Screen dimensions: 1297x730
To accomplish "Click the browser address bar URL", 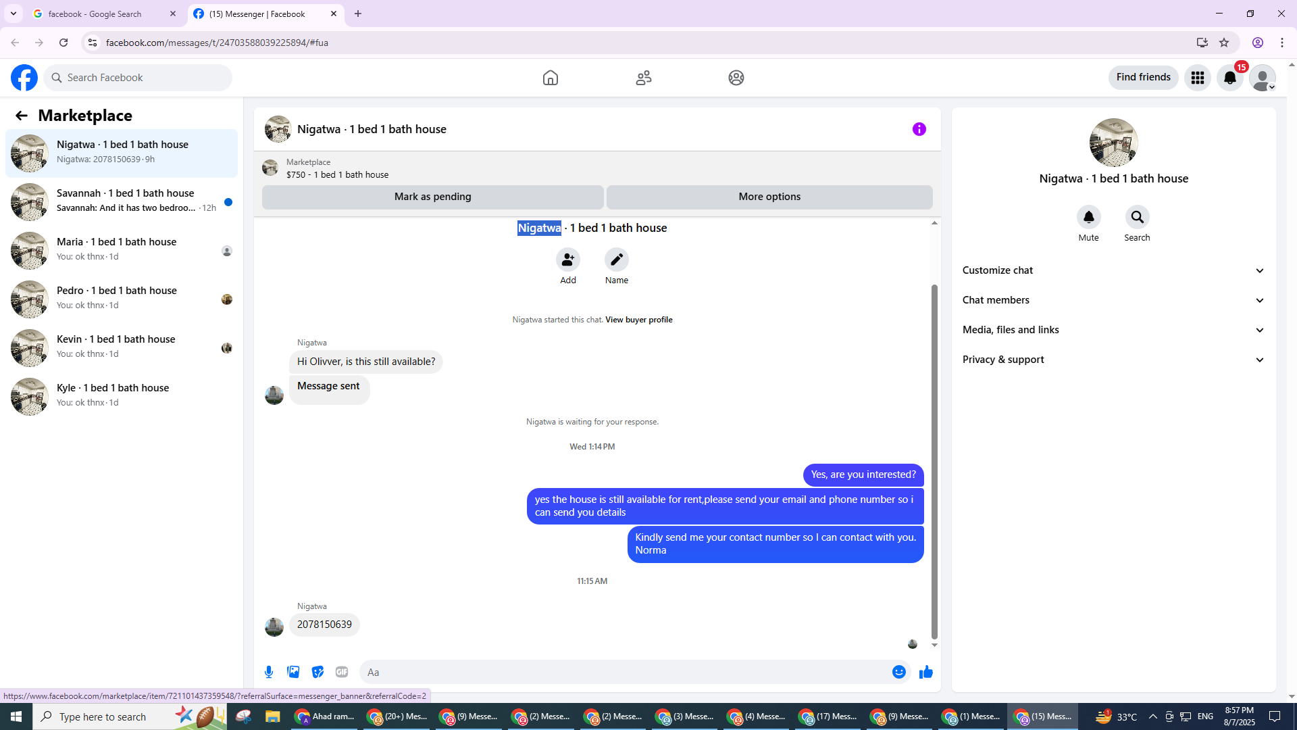I will coord(217,43).
